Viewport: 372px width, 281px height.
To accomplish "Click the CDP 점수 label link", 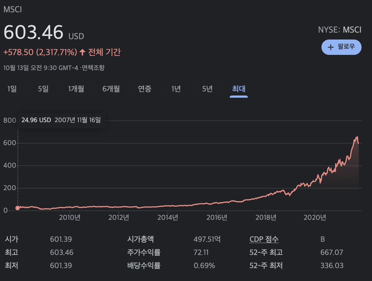I will click(x=264, y=239).
